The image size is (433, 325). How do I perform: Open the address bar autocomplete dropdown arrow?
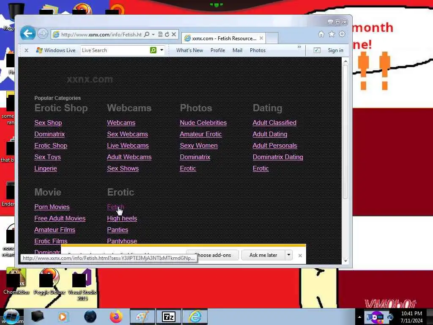(x=153, y=35)
